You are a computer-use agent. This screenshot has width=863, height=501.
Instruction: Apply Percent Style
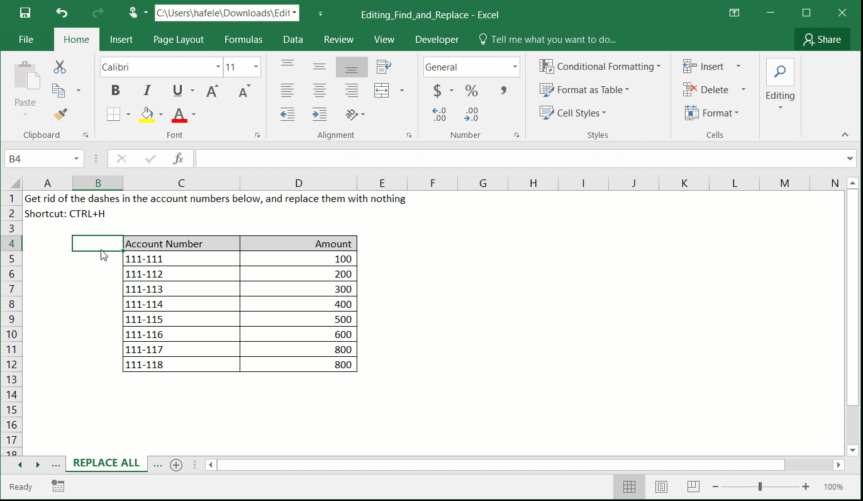click(x=472, y=91)
